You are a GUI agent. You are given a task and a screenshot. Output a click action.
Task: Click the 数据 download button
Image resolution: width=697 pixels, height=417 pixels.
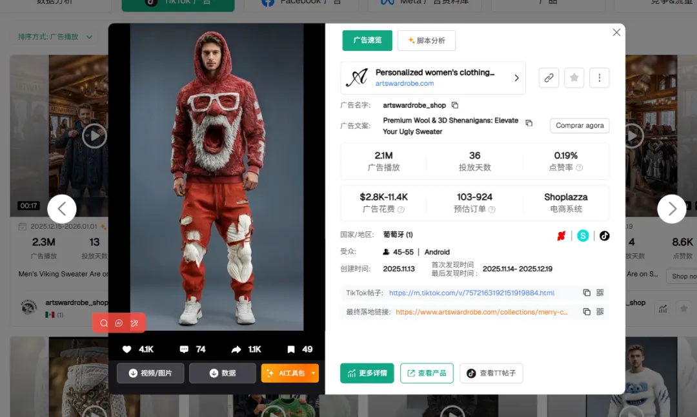pyautogui.click(x=223, y=373)
